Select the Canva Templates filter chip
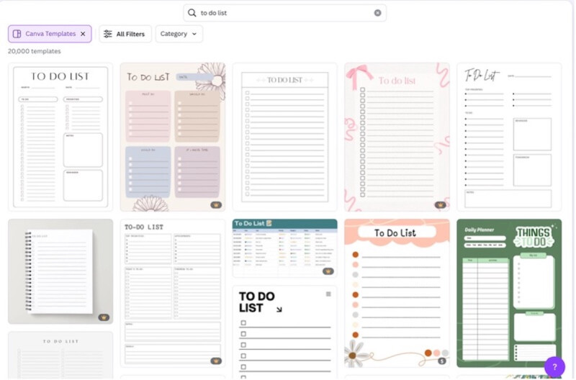Screen dimensions: 576x380 [x=50, y=34]
